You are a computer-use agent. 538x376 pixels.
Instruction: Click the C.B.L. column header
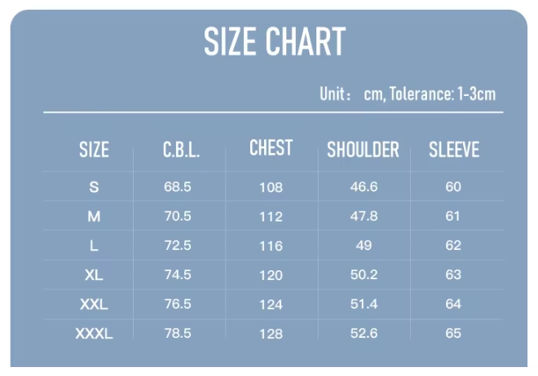pos(181,151)
